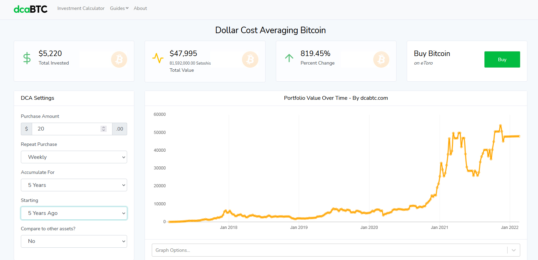
Task: Open the About page
Action: pyautogui.click(x=140, y=8)
